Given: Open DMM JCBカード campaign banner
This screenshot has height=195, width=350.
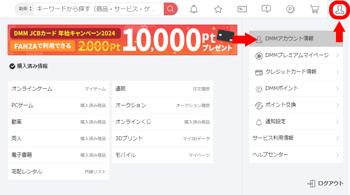Looking at the screenshot, I should (122, 40).
